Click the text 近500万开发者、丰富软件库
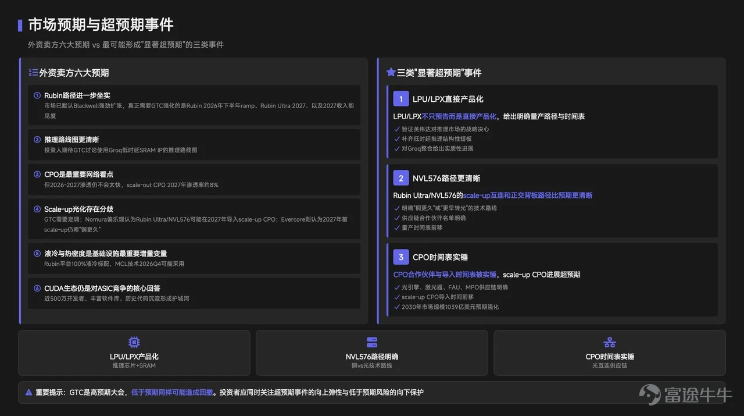 (116, 299)
